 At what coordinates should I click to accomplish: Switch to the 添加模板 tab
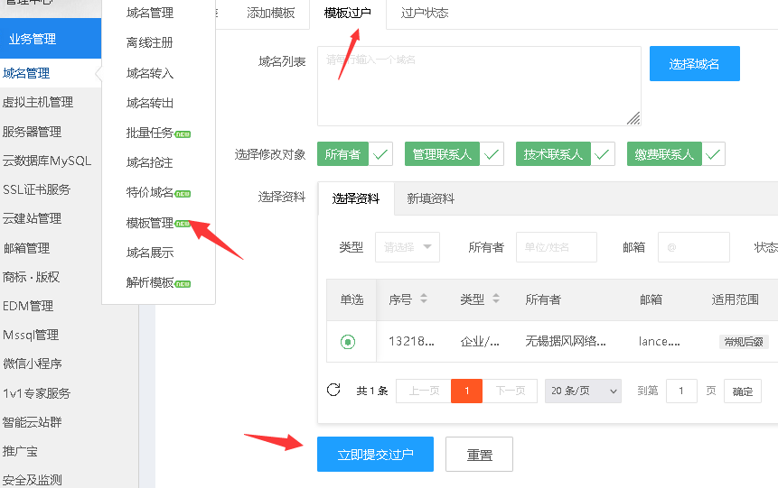tap(270, 13)
